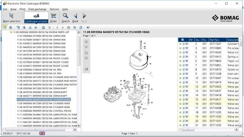Click the tree panel scroll-down arrow
This screenshot has height=137, width=244.
79,126
